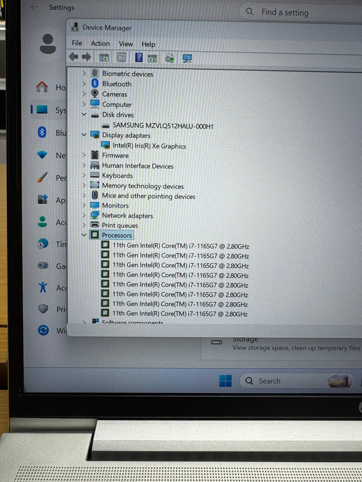Open the Action menu
362x482 pixels.
coord(100,43)
